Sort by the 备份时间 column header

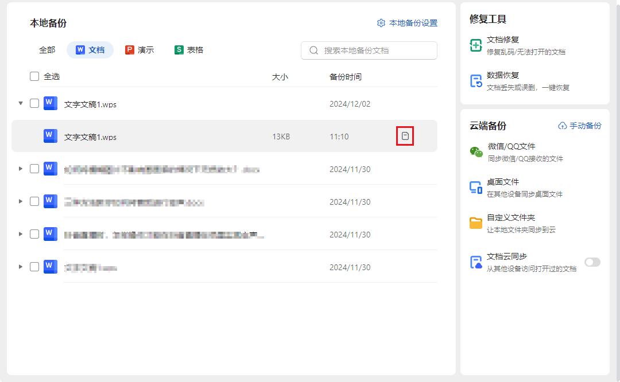click(x=346, y=77)
